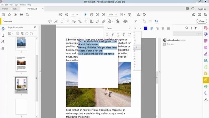
Task: Open the line thickness tool
Action: tap(150, 21)
